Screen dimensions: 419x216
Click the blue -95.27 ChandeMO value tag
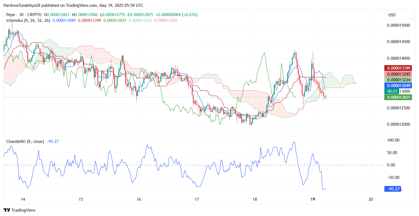pos(393,189)
